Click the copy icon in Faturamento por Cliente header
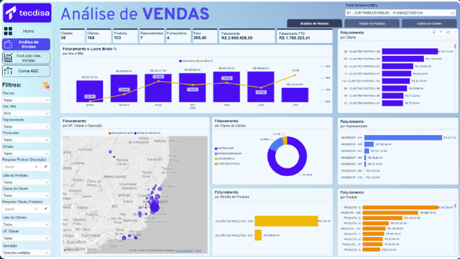The width and height of the screenshot is (460, 259). click(x=434, y=32)
